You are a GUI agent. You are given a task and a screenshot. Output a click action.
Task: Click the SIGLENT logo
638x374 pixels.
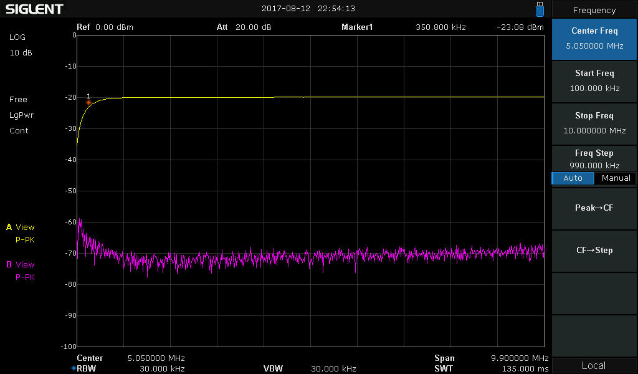[x=34, y=9]
